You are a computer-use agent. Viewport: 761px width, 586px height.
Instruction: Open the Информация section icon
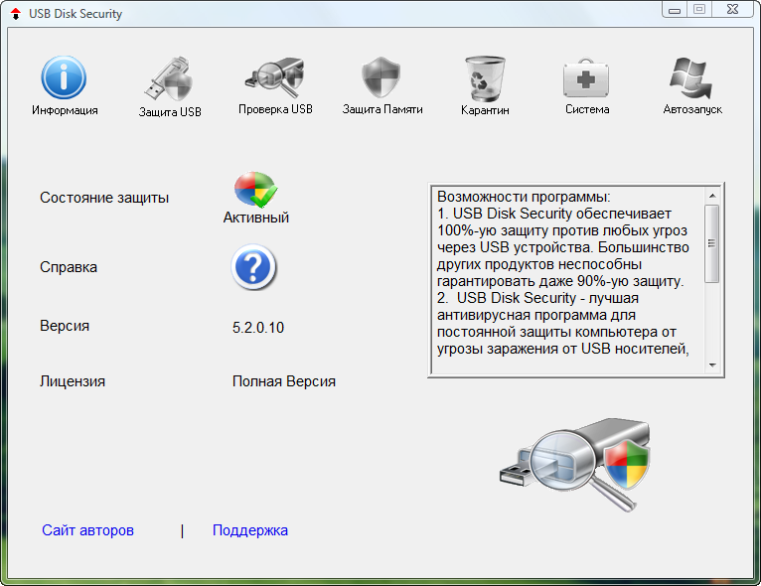tap(64, 77)
